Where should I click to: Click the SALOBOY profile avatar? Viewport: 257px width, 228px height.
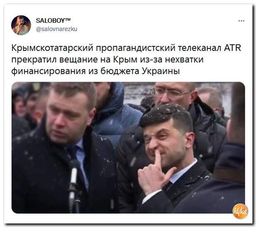pos(21,25)
